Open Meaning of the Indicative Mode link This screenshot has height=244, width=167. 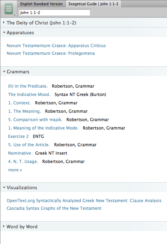pyautogui.click(x=43, y=128)
